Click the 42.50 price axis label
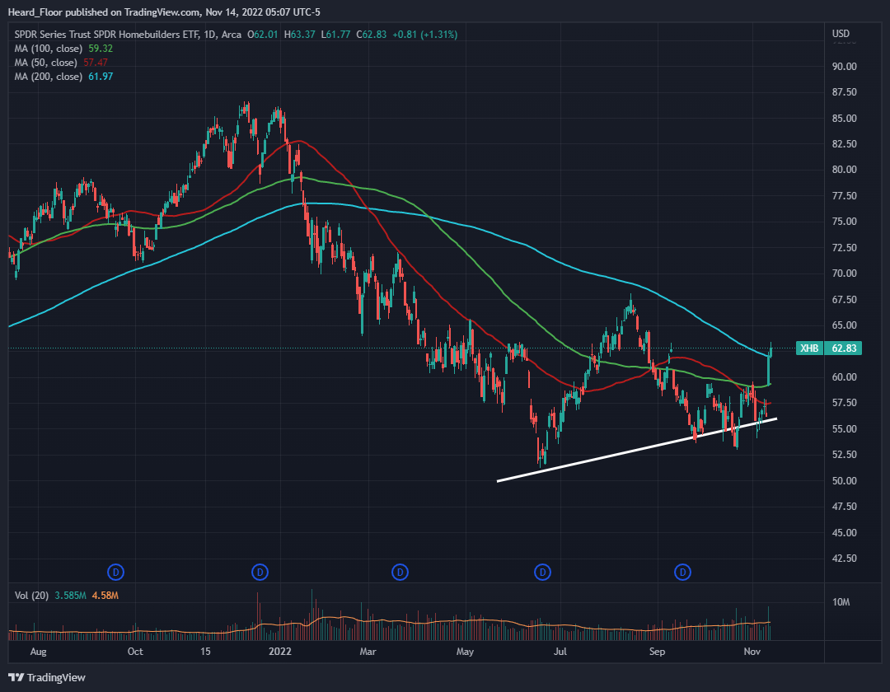890x692 pixels. (844, 559)
